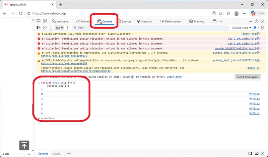Open Customize and control DevTools menu

250,21
